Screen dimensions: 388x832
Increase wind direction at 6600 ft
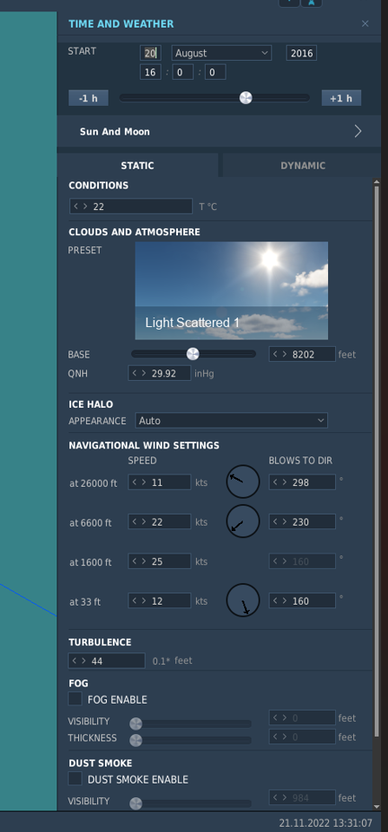(285, 522)
